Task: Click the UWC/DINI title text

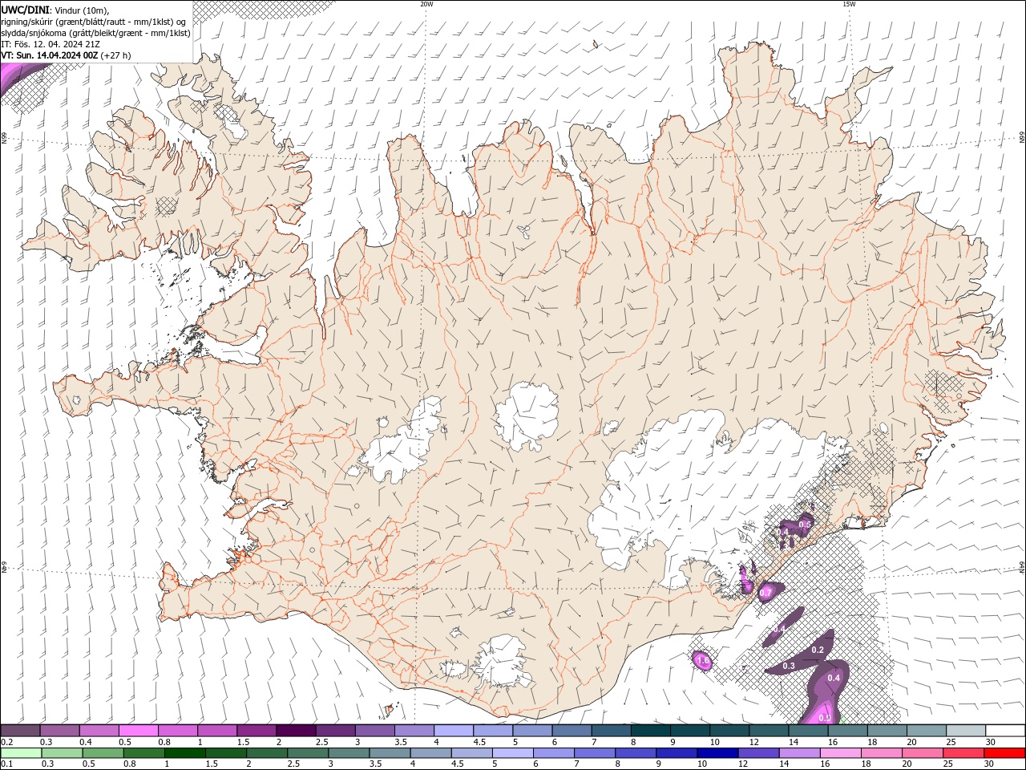Action: (26, 10)
